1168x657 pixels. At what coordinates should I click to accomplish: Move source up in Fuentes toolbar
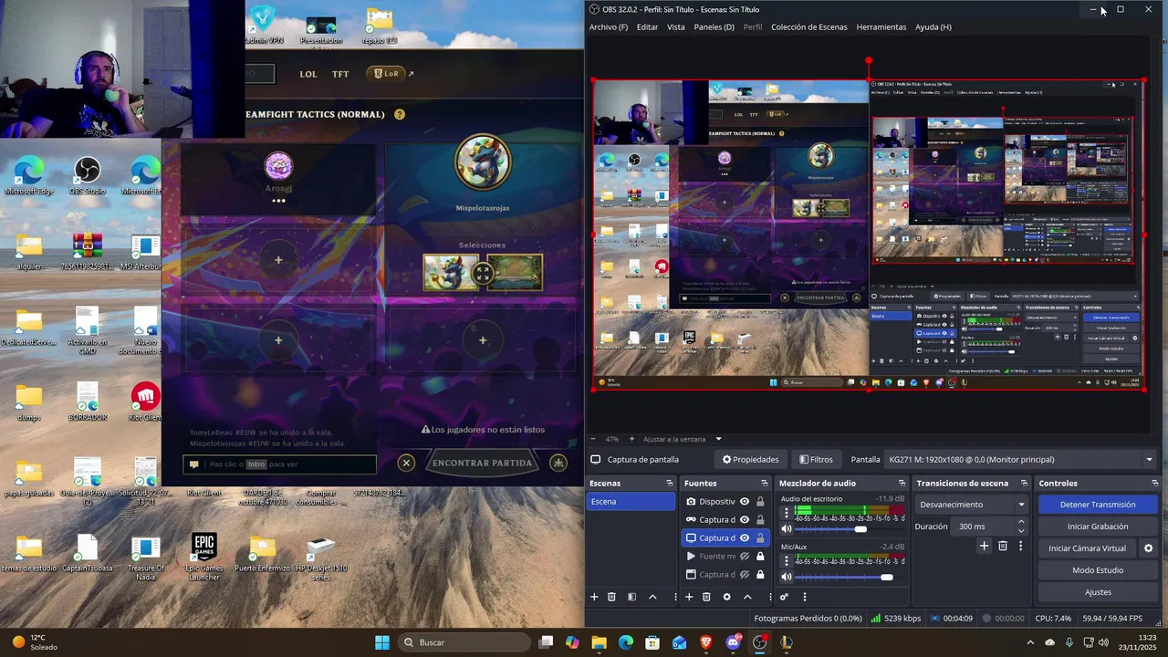coord(747,597)
